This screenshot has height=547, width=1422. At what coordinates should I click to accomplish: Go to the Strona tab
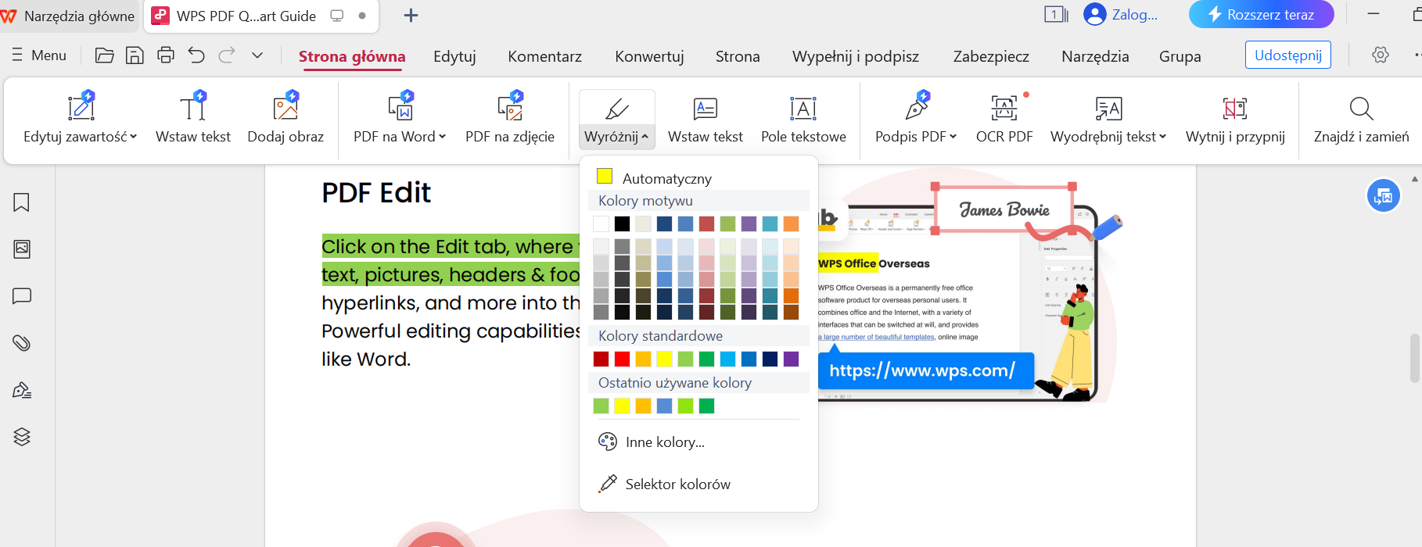pos(738,56)
